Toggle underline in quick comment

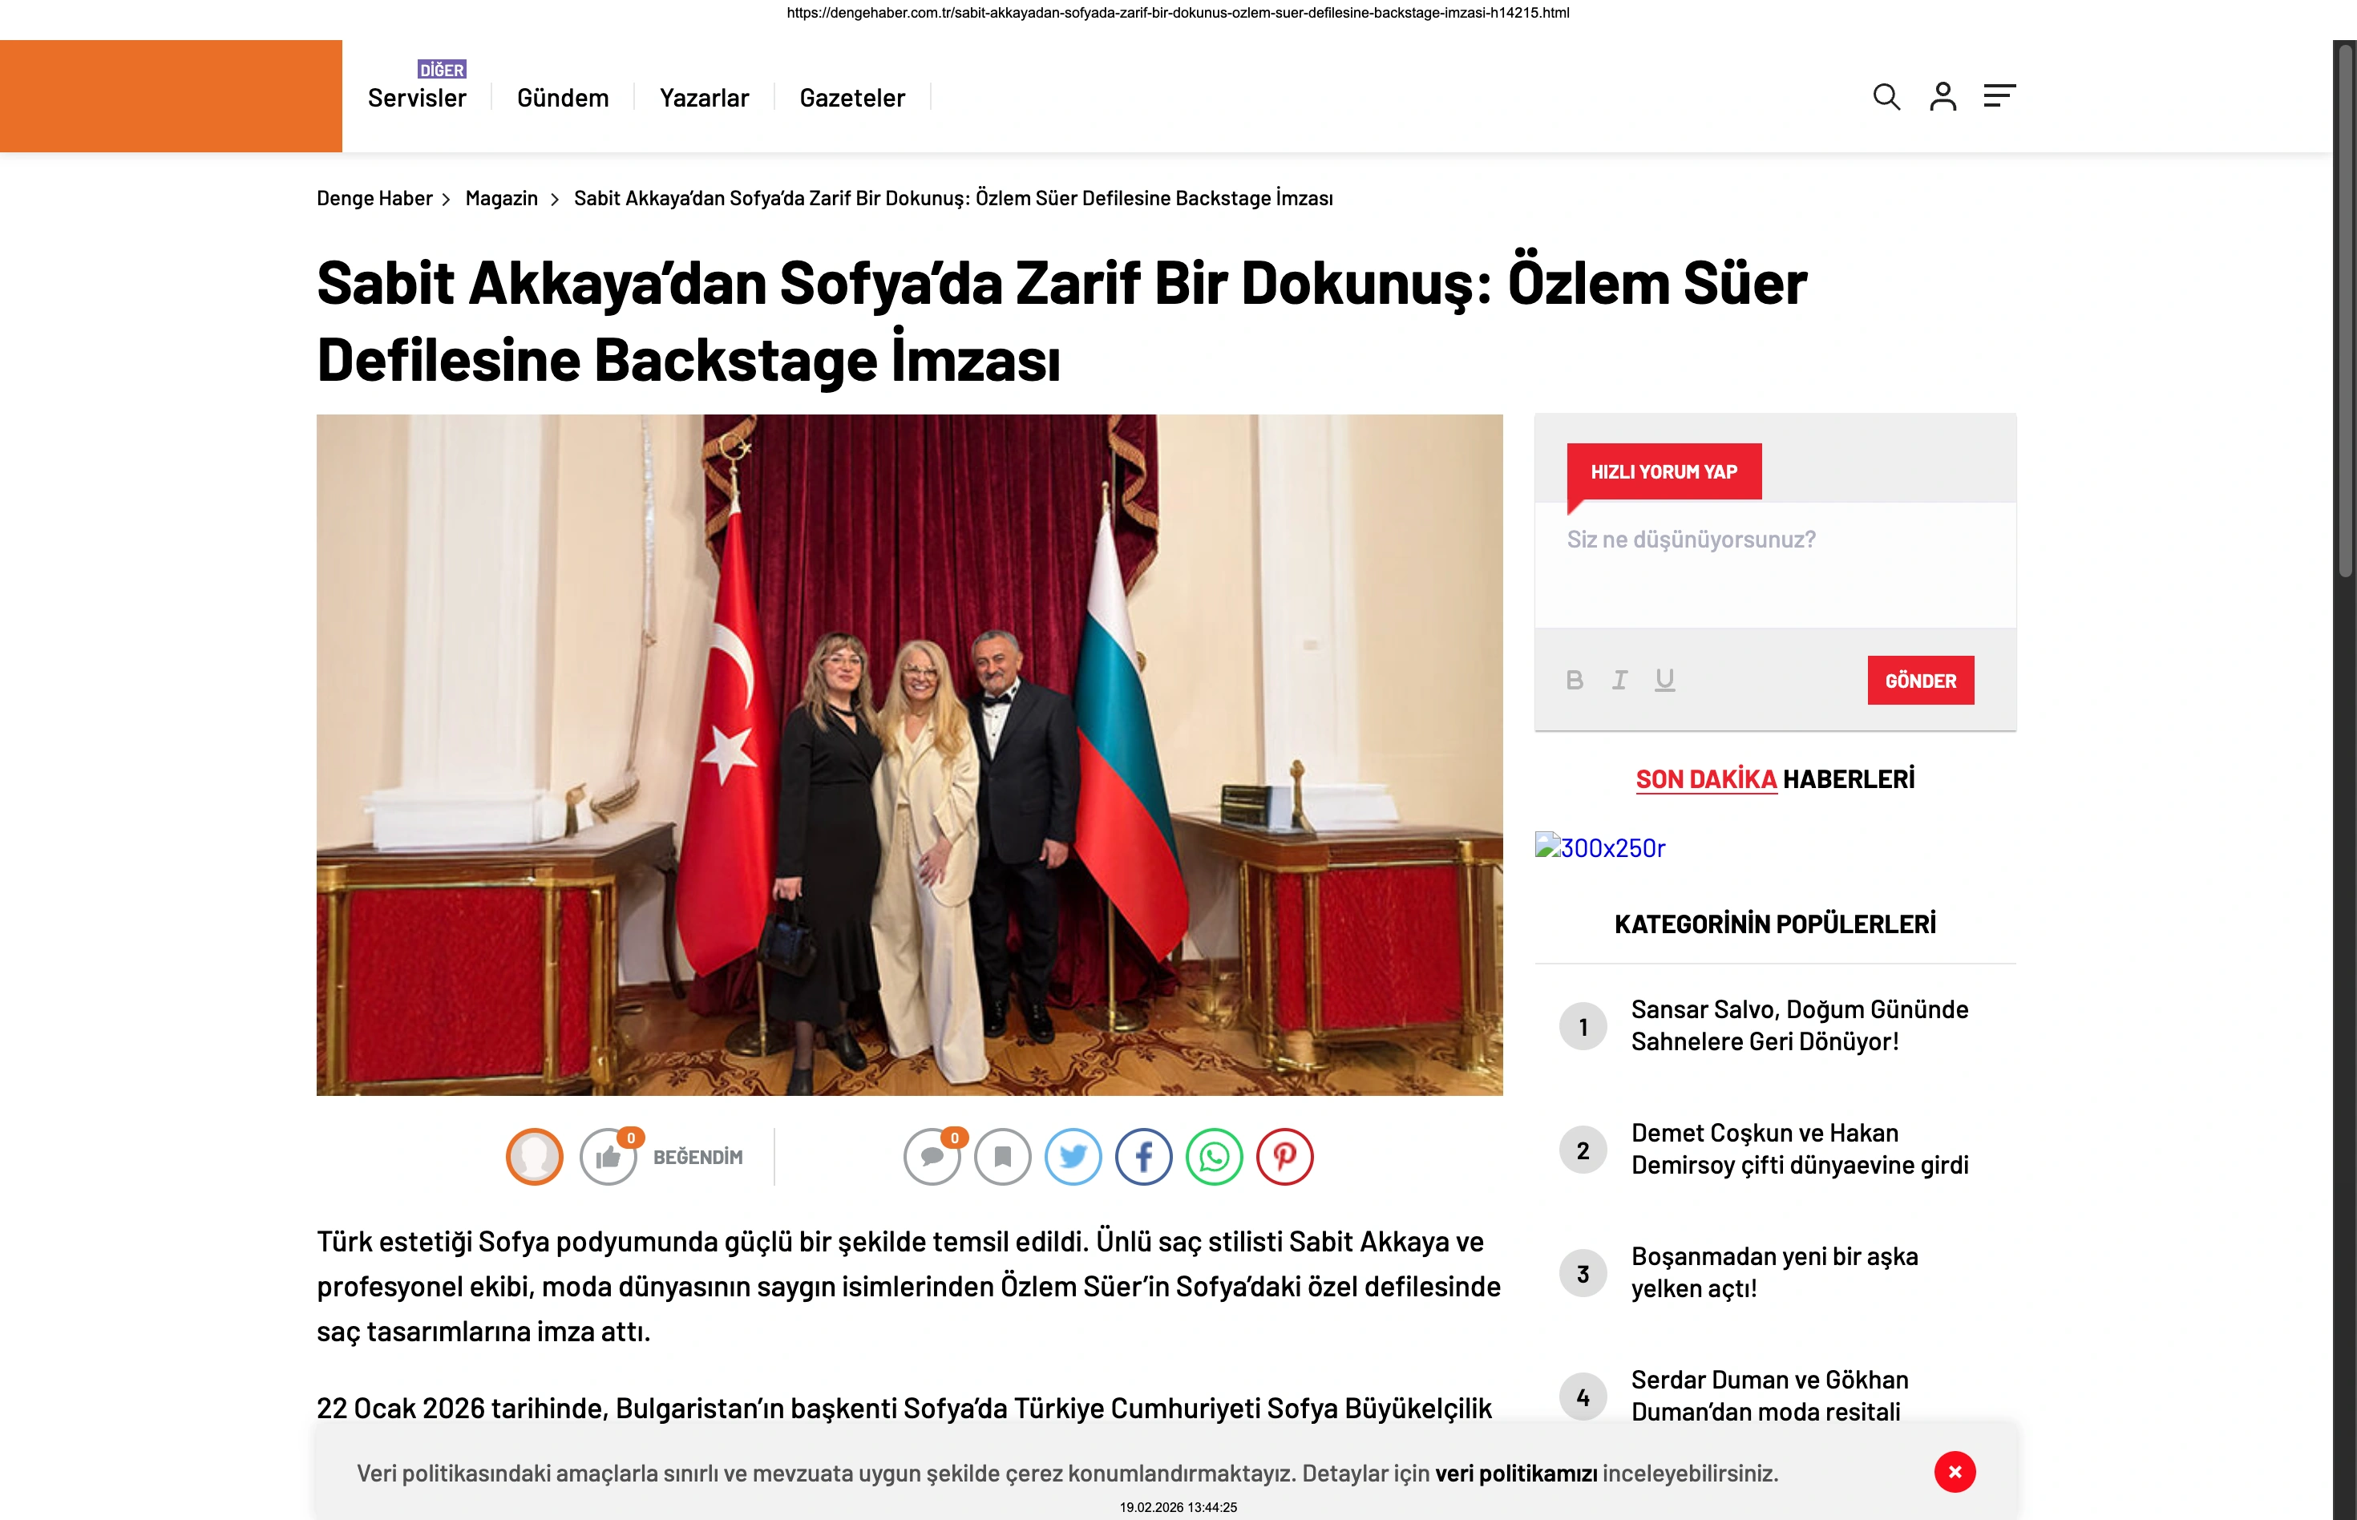(x=1665, y=680)
